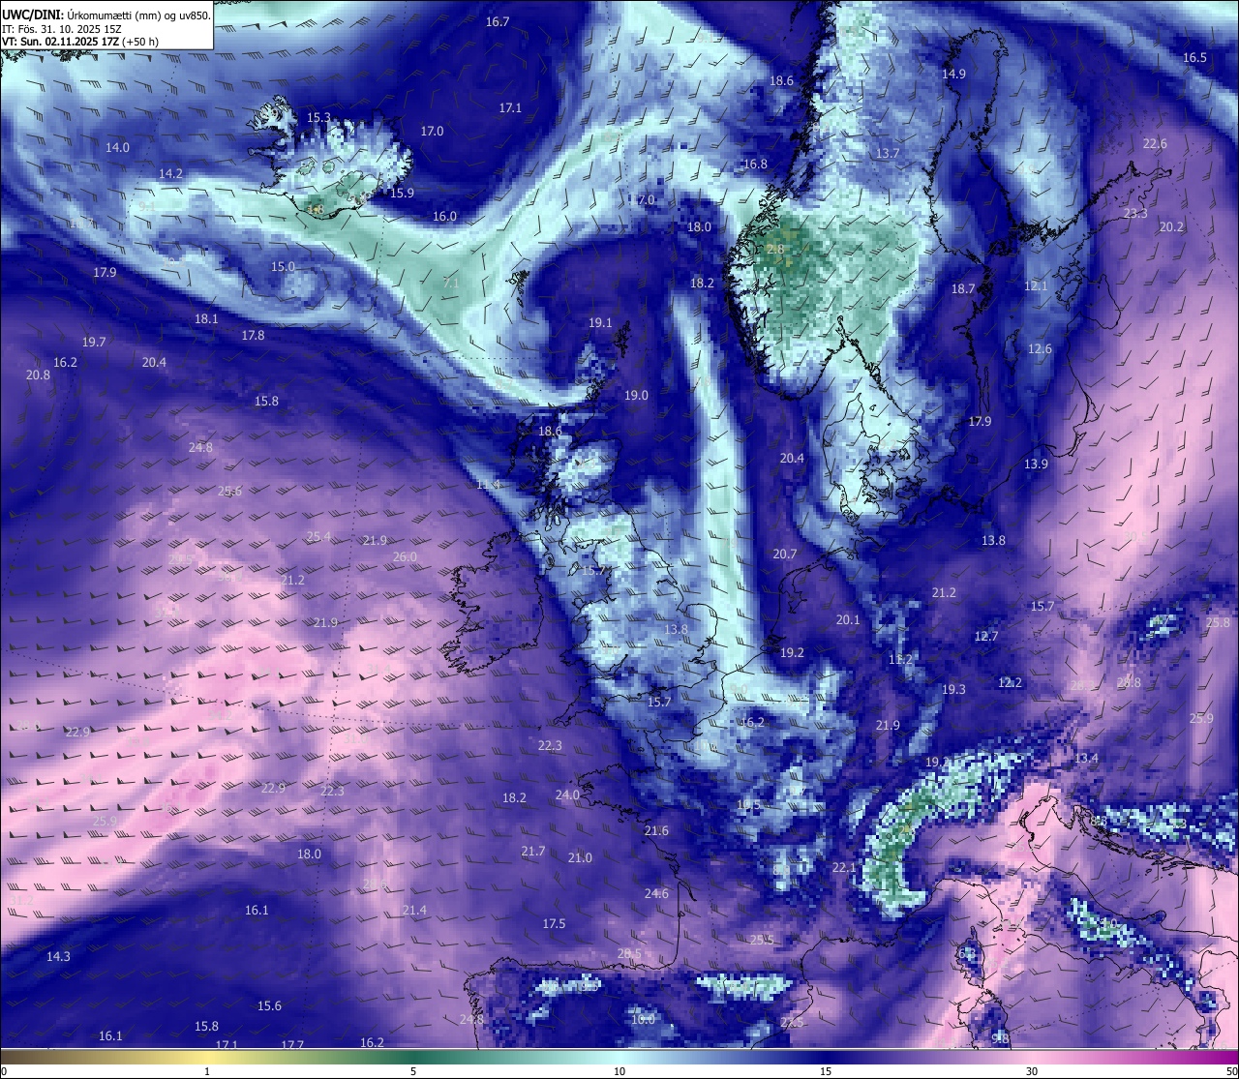Viewport: 1239px width, 1079px height.
Task: Click the map value '21.4'
Action: tap(414, 910)
